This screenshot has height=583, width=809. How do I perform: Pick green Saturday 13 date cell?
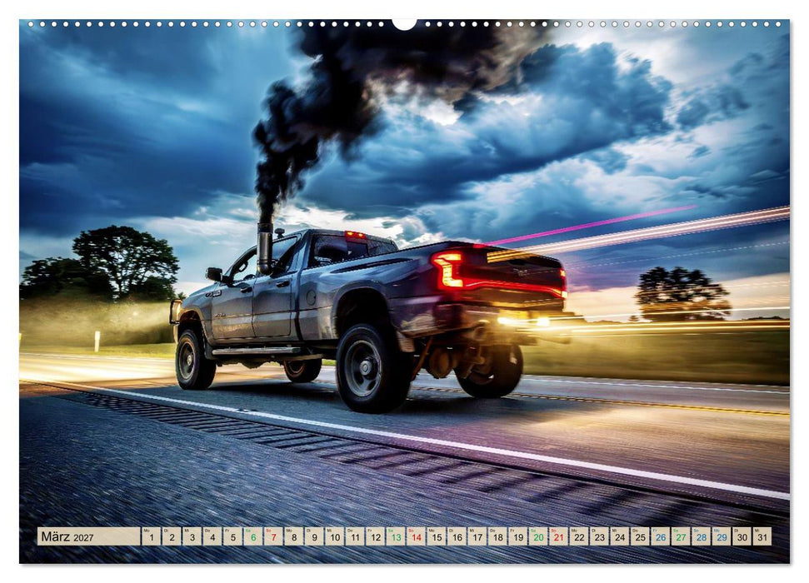396,536
